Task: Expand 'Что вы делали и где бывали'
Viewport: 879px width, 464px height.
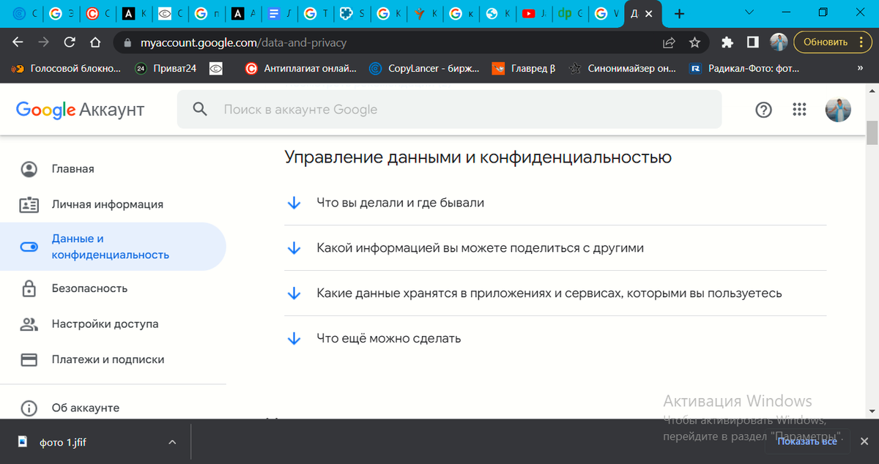Action: pyautogui.click(x=555, y=203)
